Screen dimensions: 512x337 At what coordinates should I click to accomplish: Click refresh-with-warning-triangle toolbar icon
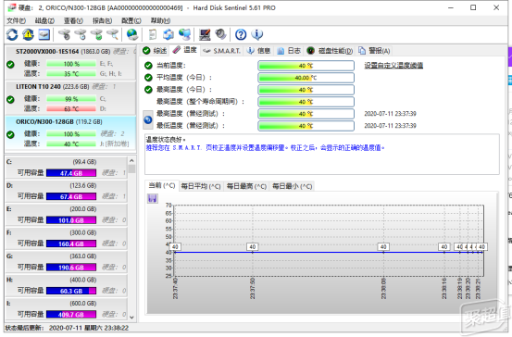(x=28, y=34)
